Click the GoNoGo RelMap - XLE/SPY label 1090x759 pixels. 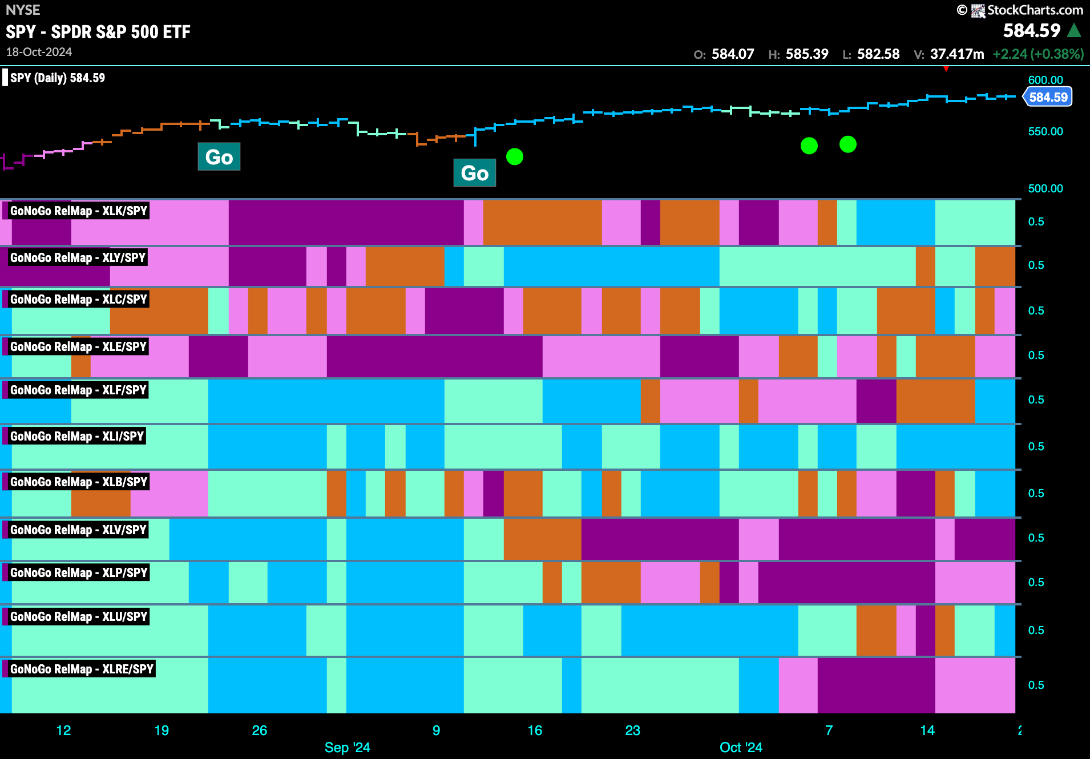click(79, 346)
